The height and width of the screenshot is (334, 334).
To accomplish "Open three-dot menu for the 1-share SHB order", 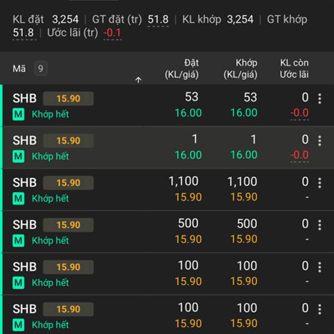I will coord(320,141).
